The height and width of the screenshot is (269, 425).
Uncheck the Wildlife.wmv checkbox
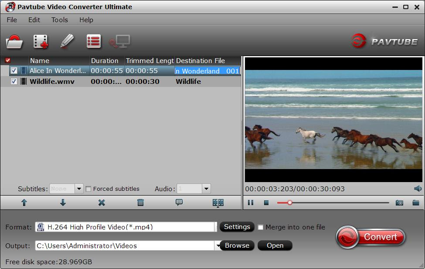pos(14,81)
